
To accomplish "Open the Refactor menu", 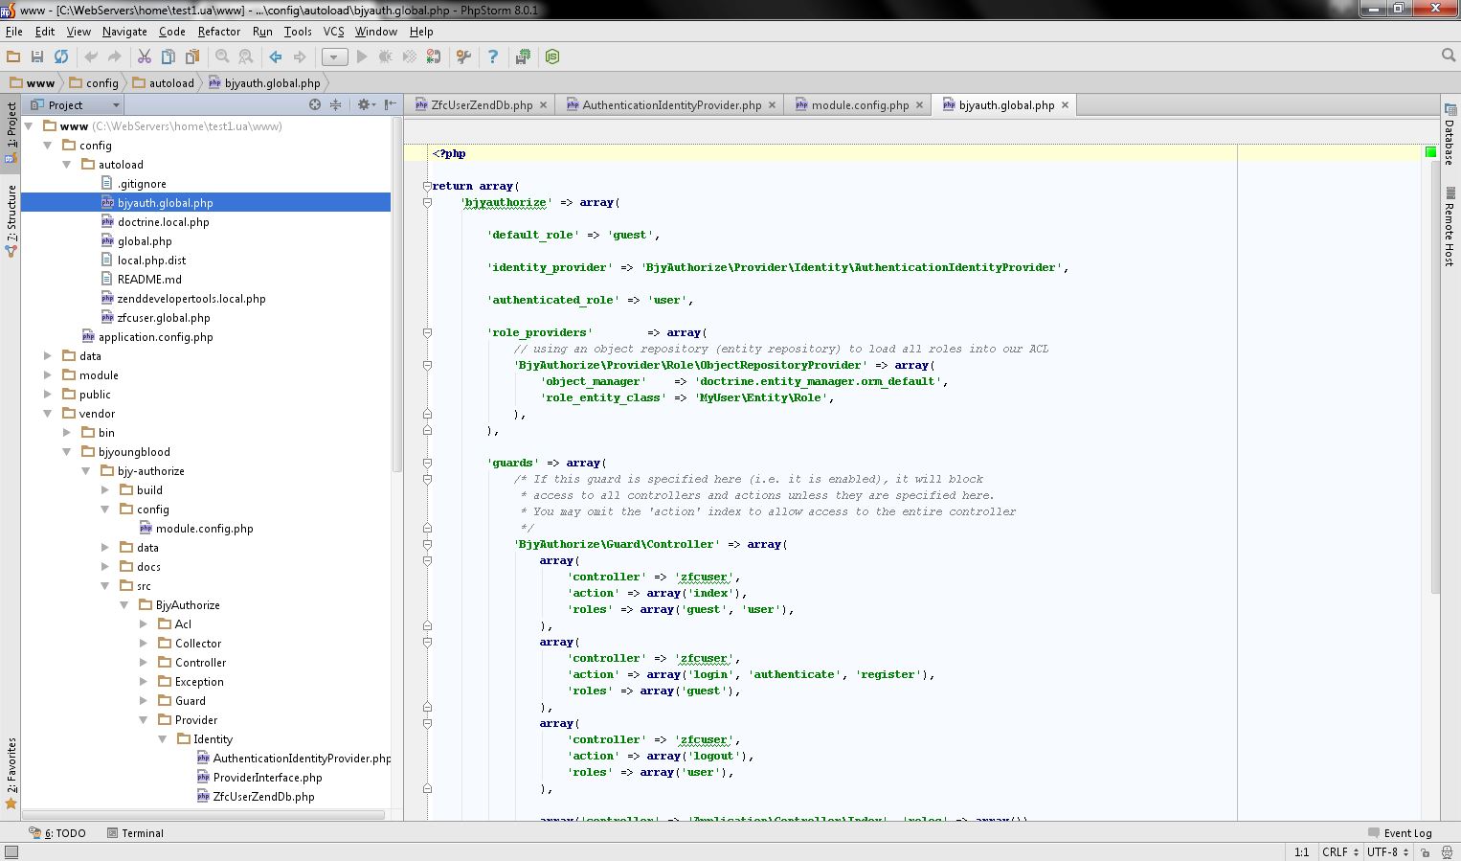I will [x=219, y=32].
